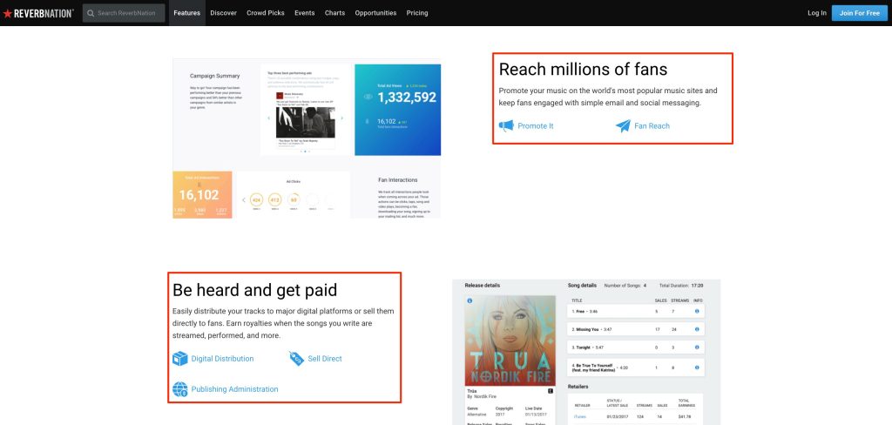This screenshot has height=425, width=892.
Task: Open the Pricing page
Action: pyautogui.click(x=417, y=13)
